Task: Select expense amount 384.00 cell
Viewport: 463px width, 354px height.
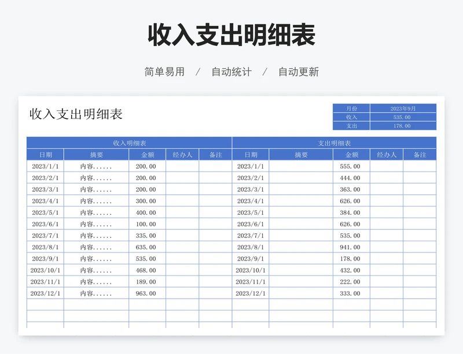Action: 351,213
